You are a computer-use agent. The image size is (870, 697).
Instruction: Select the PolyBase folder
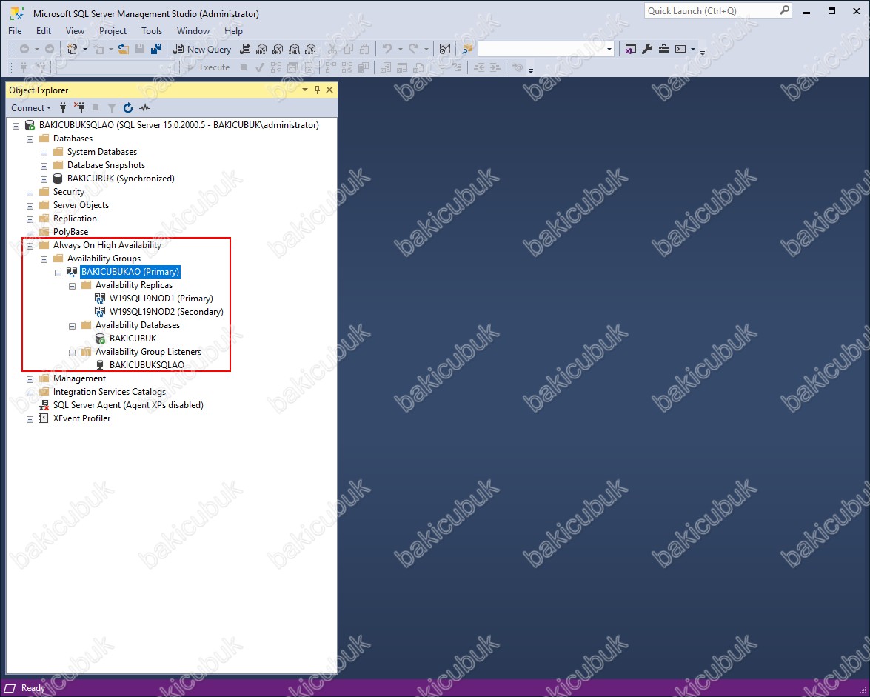click(x=70, y=231)
